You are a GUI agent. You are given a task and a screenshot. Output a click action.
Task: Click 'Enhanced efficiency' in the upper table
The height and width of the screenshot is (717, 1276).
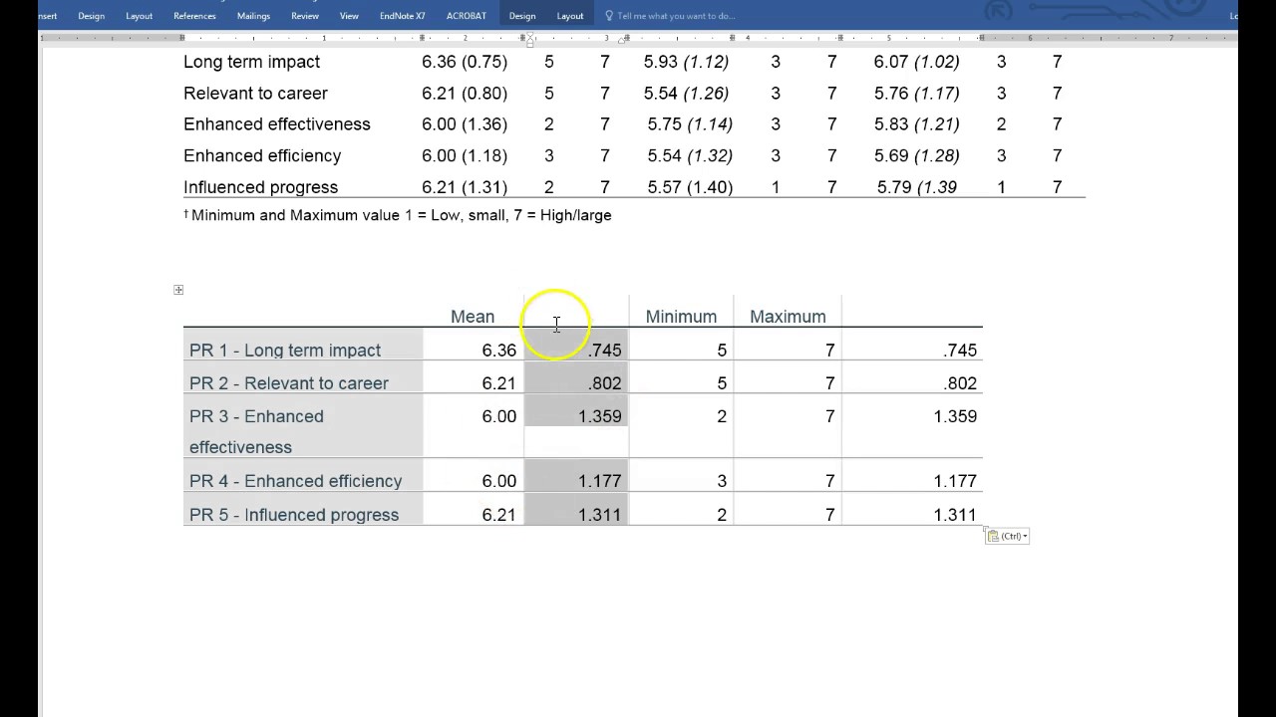[262, 156]
